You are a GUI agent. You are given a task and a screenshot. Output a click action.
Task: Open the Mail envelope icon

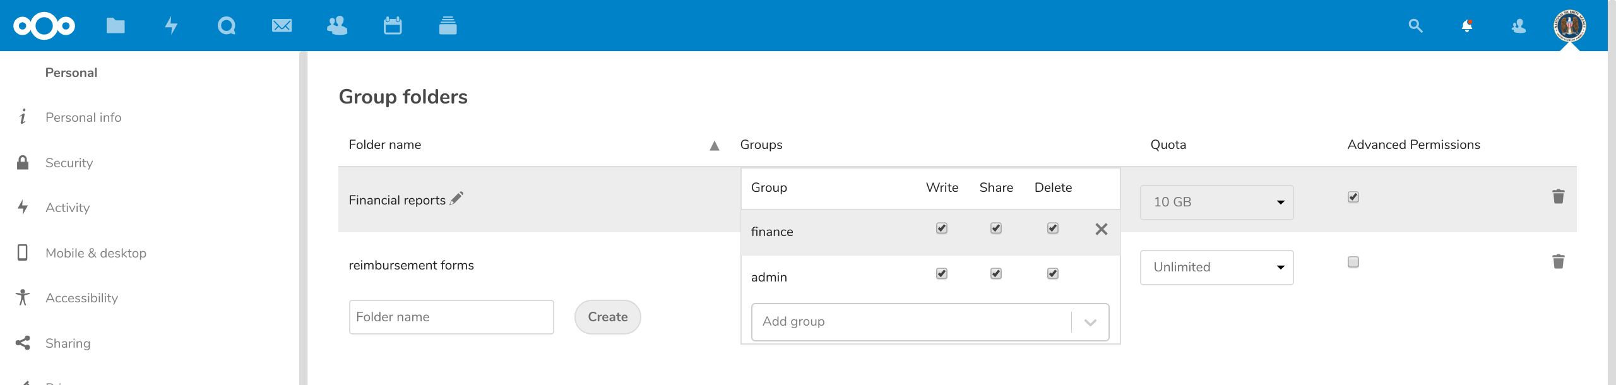pyautogui.click(x=282, y=26)
